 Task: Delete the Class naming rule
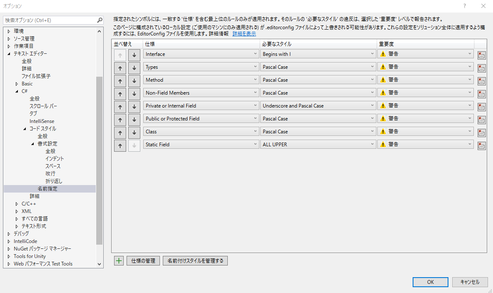click(481, 133)
